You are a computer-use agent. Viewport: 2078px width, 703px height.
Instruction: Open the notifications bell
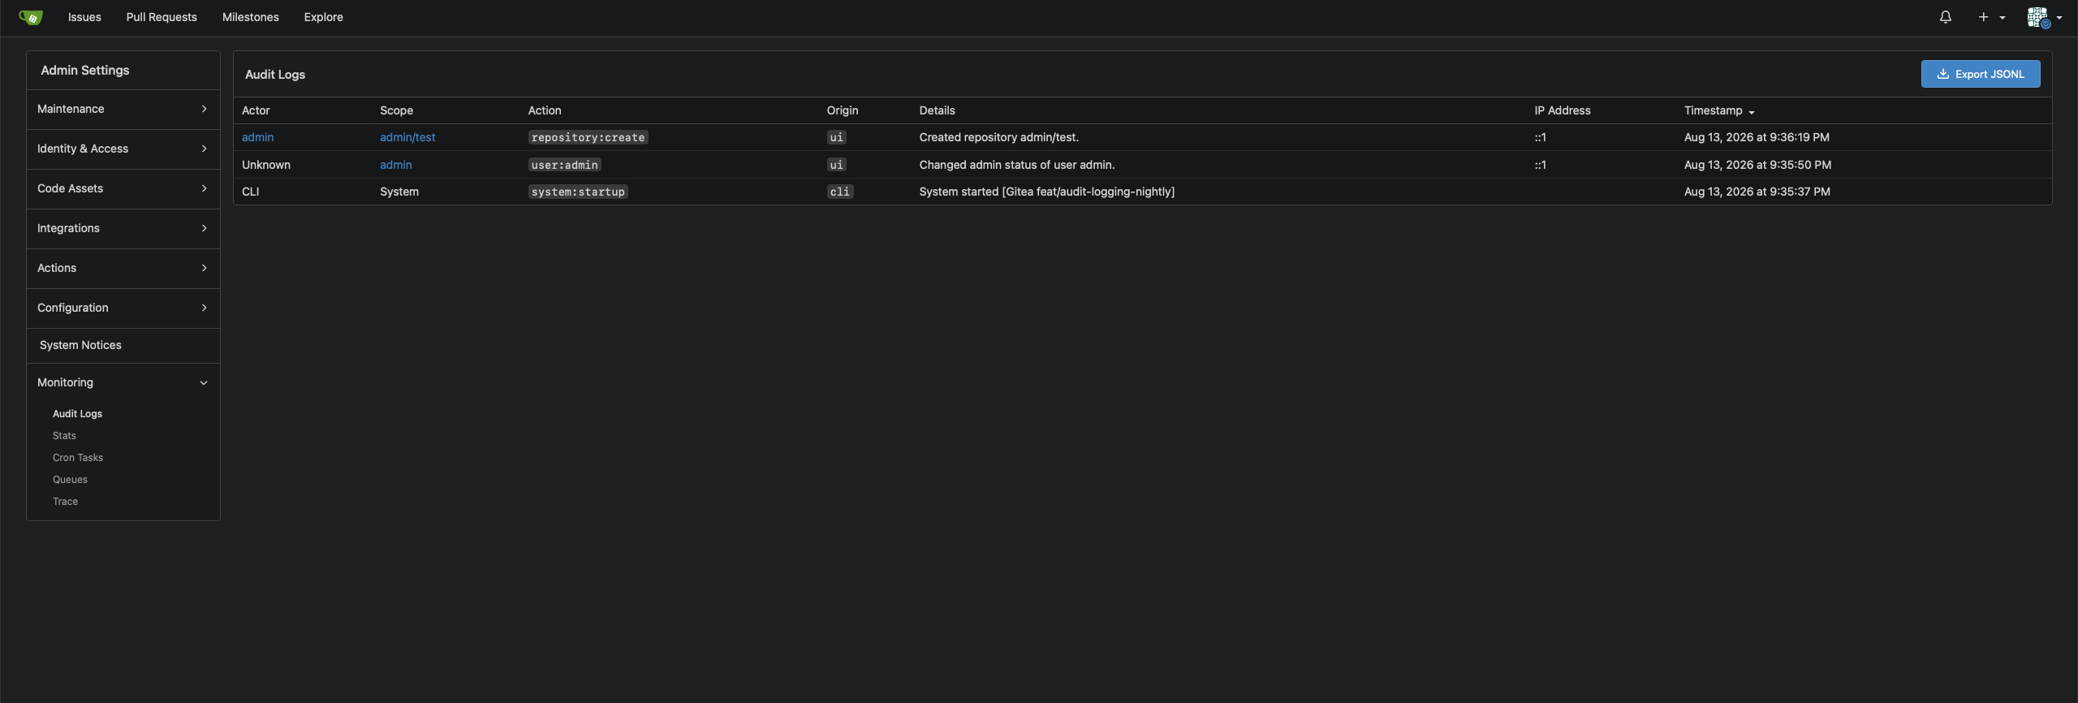tap(1946, 17)
